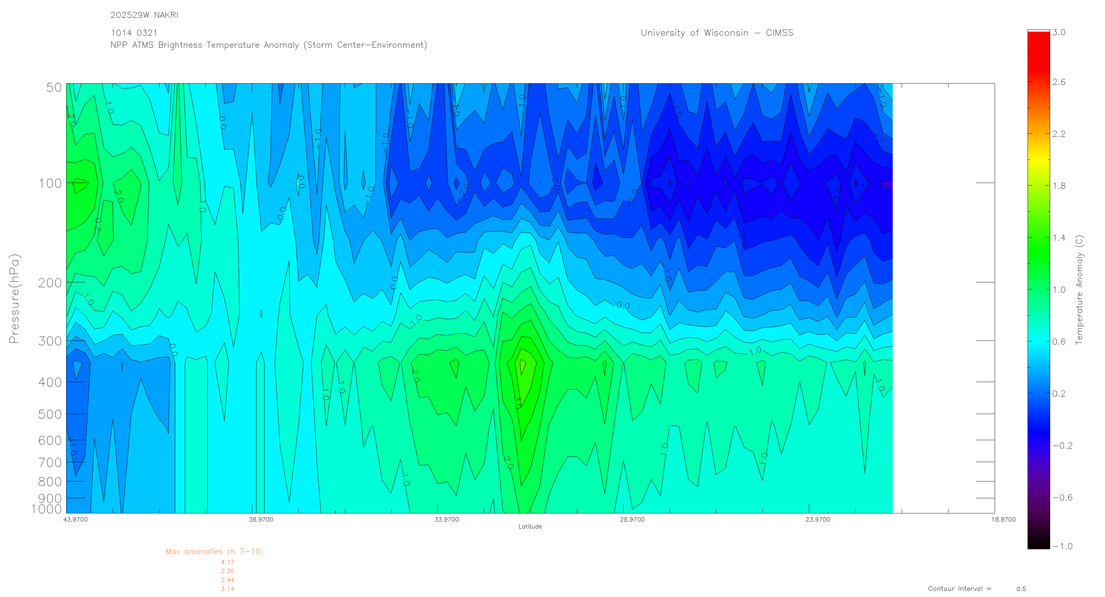Image resolution: width=1105 pixels, height=597 pixels.
Task: Click the red top of the color bar
Action: click(1038, 43)
